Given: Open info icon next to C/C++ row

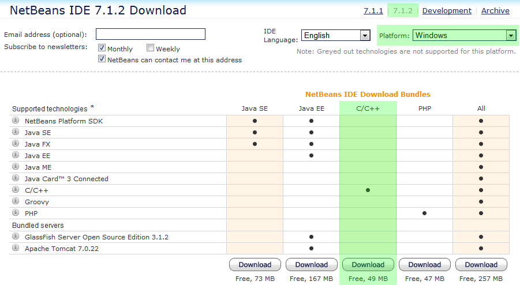Looking at the screenshot, I should click(16, 189).
